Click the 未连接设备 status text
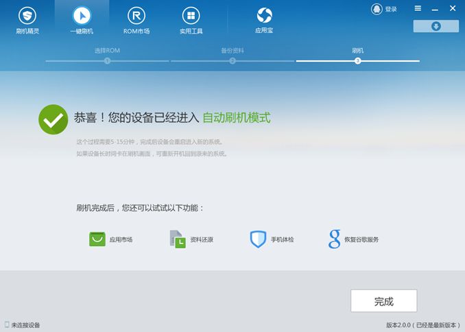This screenshot has height=332, width=465. (x=25, y=325)
